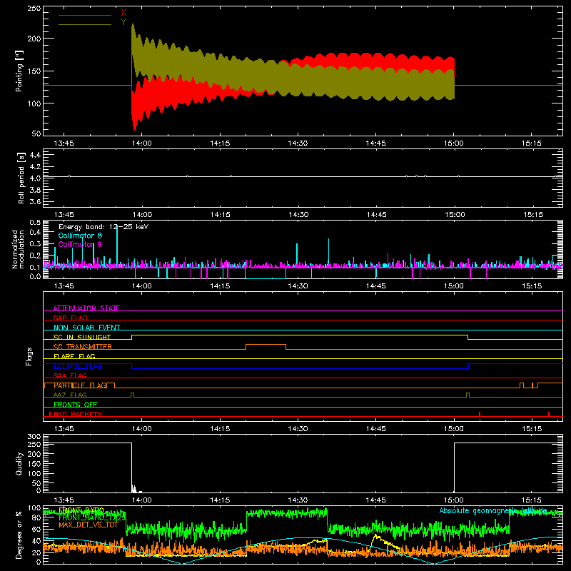The height and width of the screenshot is (571, 571).
Task: Click the 0.0 tick on modulation axis
Action: point(35,276)
